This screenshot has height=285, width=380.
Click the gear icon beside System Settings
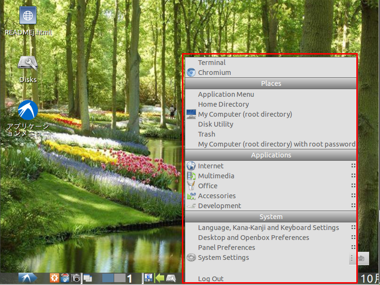pos(191,257)
